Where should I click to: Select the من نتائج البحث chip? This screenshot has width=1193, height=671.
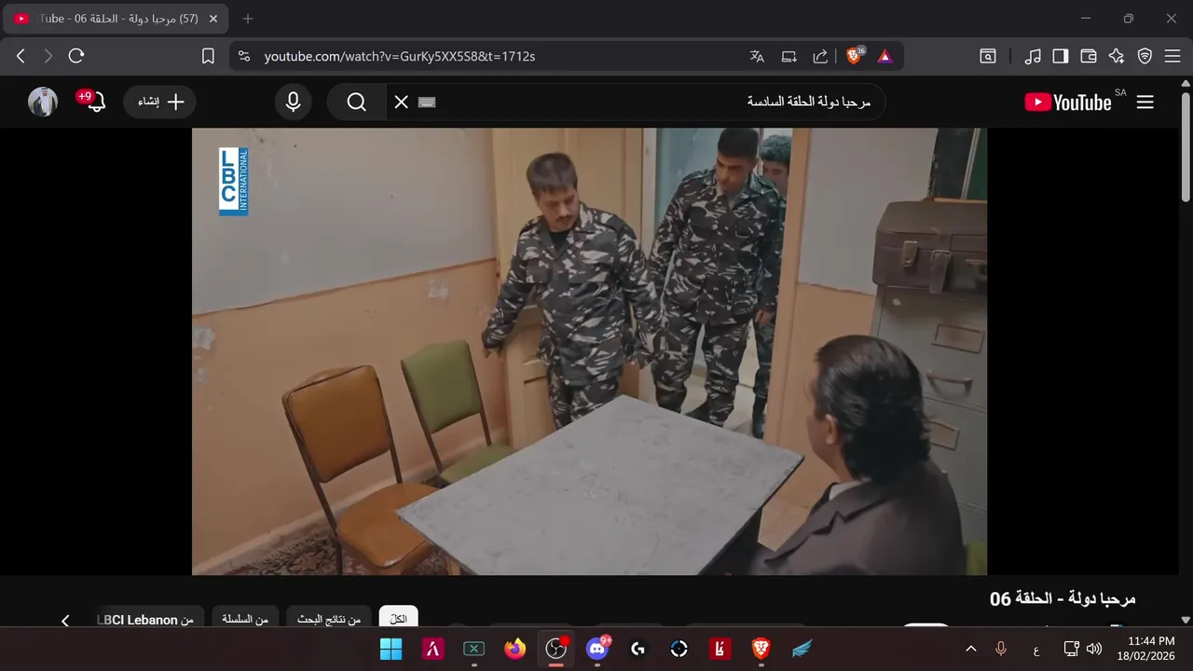click(329, 619)
